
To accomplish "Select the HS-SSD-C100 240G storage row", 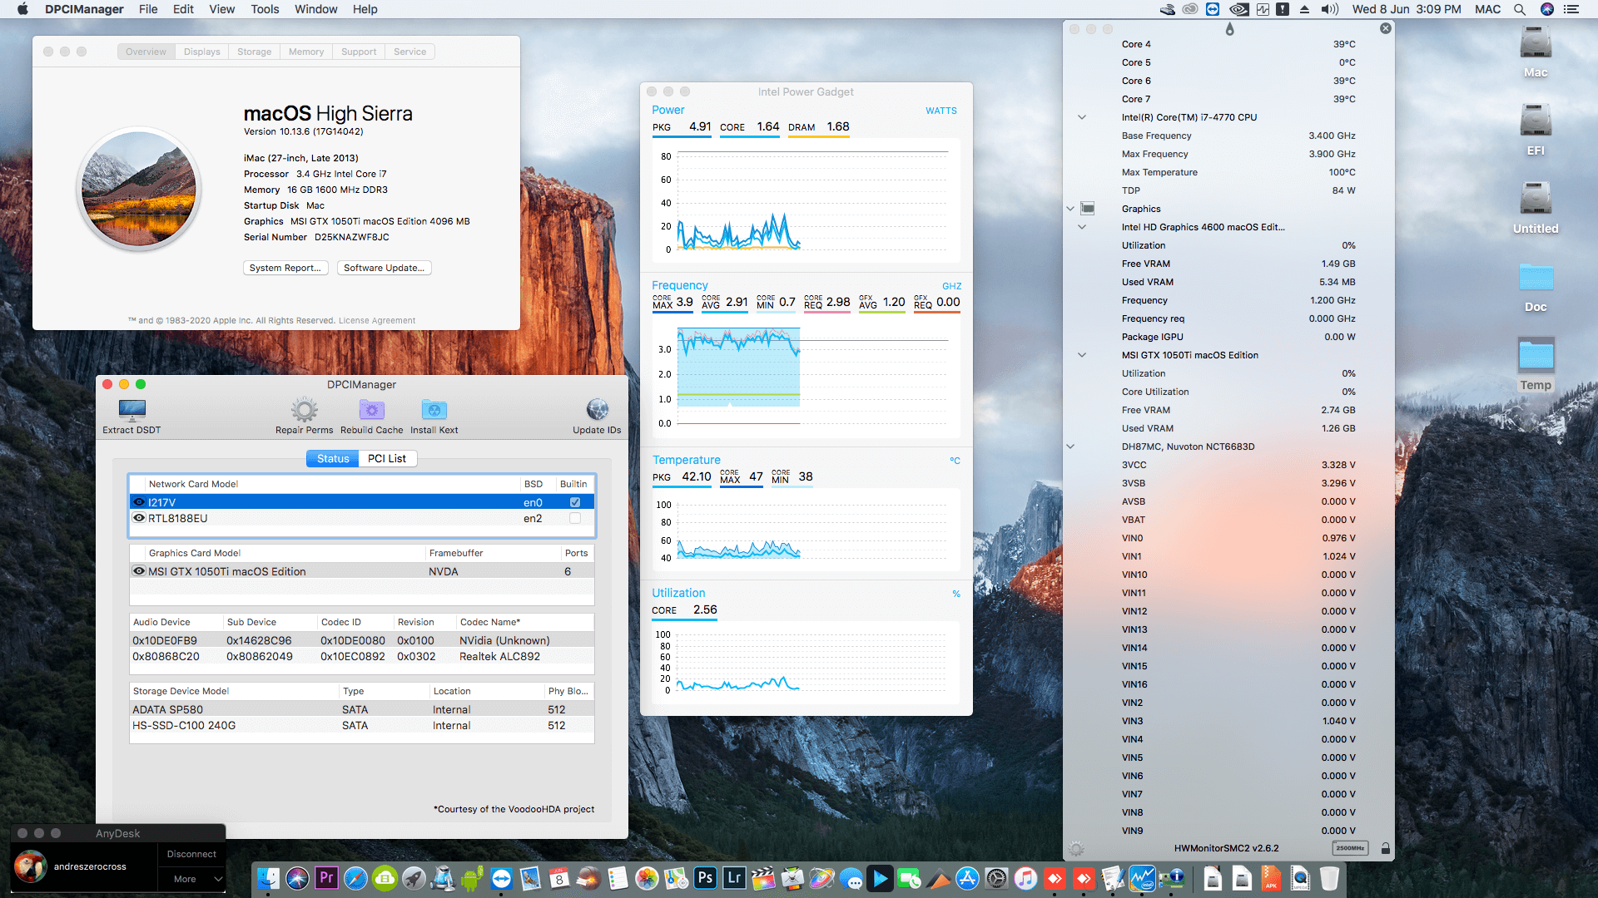I will (362, 725).
